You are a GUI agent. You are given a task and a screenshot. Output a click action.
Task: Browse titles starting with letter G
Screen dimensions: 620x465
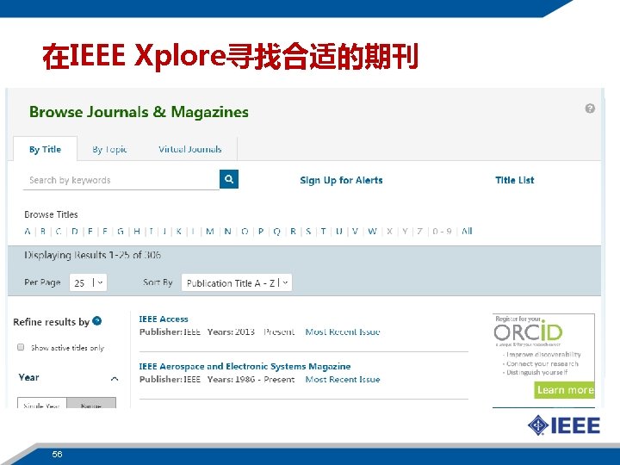coord(121,232)
